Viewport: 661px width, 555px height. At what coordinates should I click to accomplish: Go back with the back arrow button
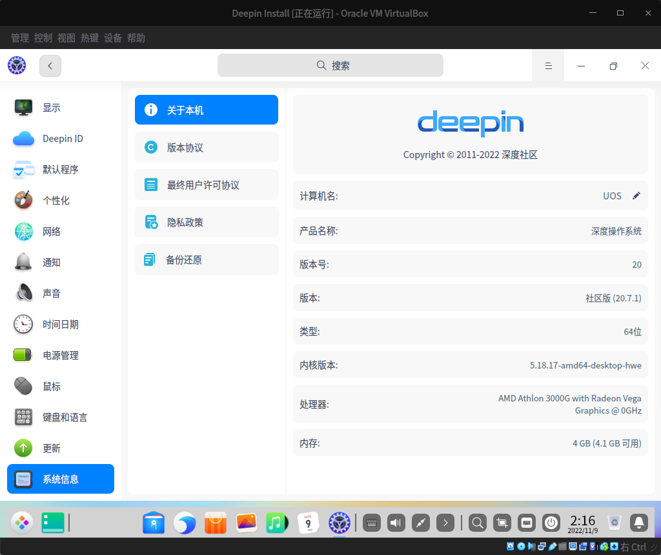(x=50, y=66)
